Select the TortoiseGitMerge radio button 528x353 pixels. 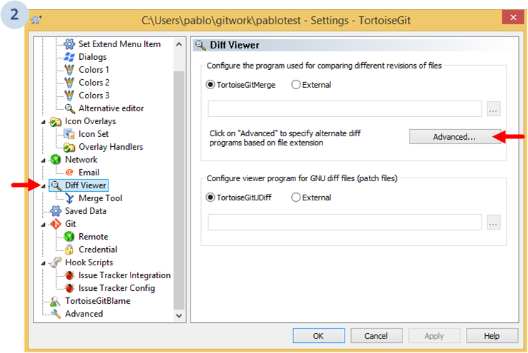pos(210,85)
